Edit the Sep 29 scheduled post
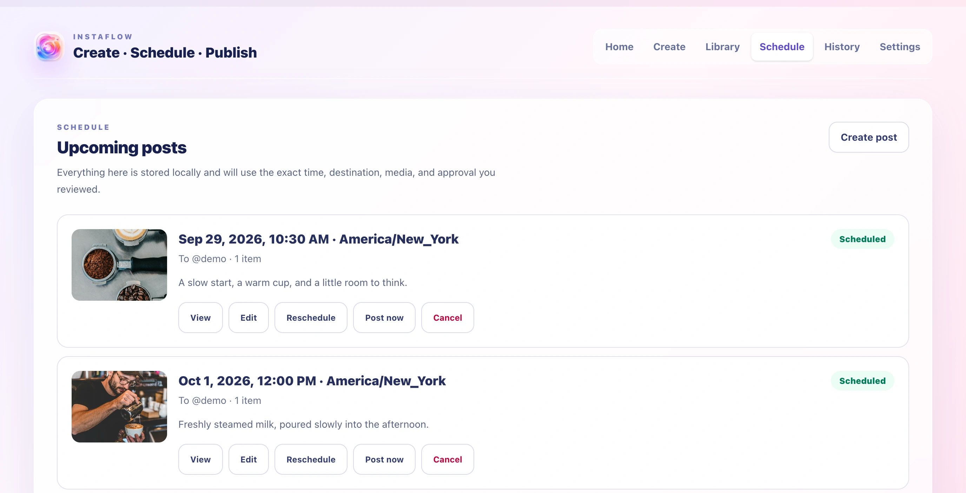This screenshot has width=966, height=493. 248,318
